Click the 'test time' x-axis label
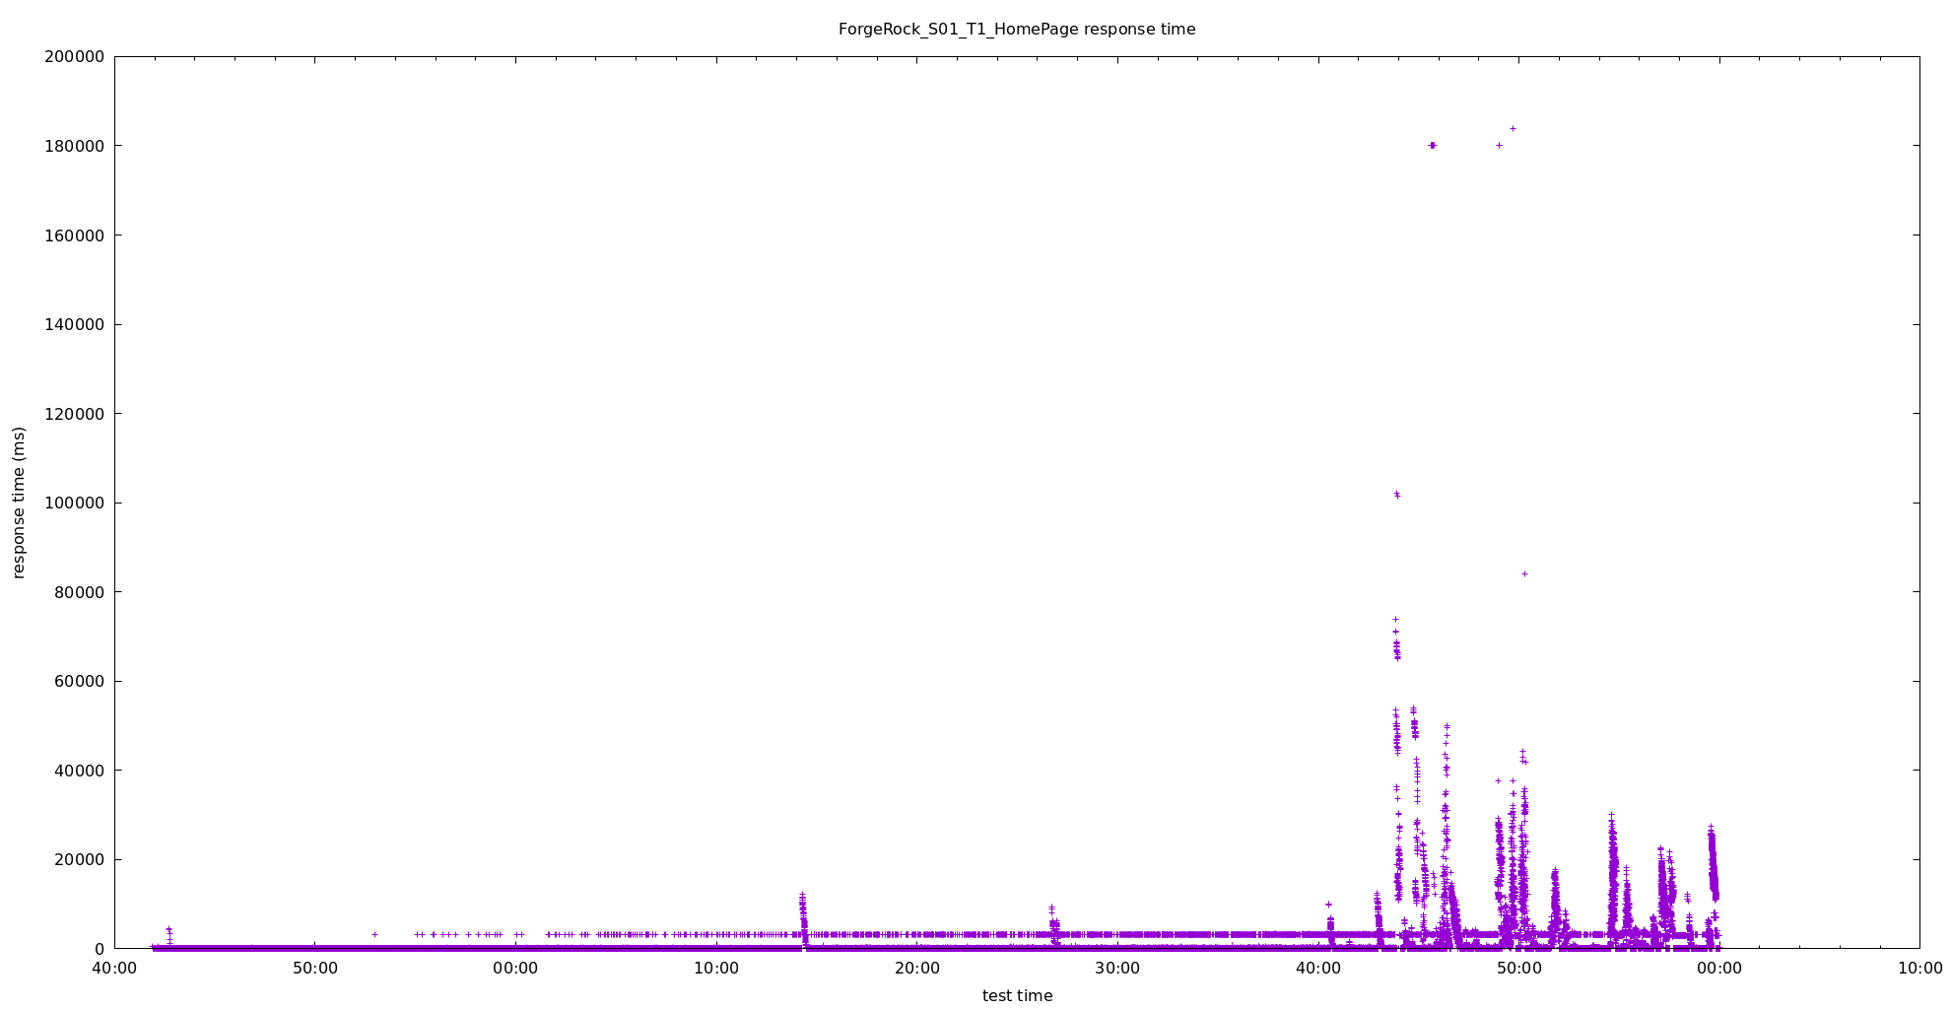 1017,995
